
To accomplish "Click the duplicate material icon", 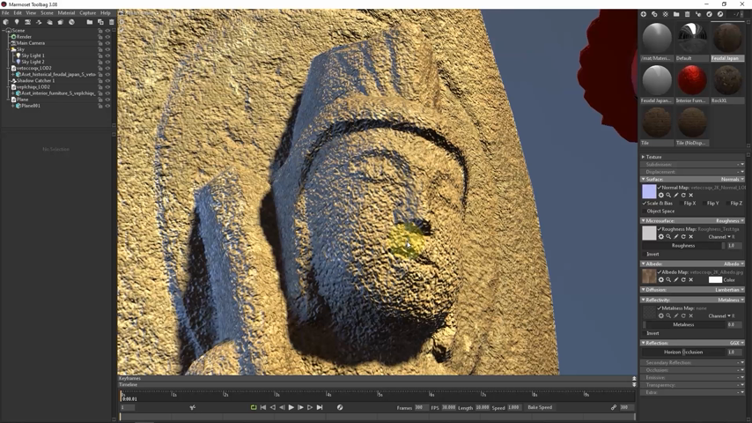I will 654,14.
